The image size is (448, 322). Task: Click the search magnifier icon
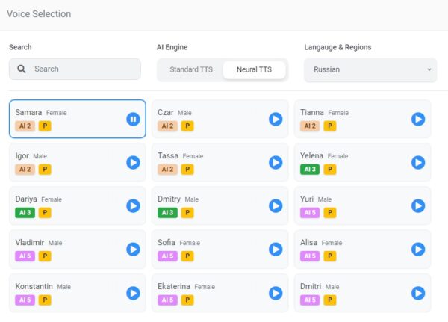[x=22, y=69]
